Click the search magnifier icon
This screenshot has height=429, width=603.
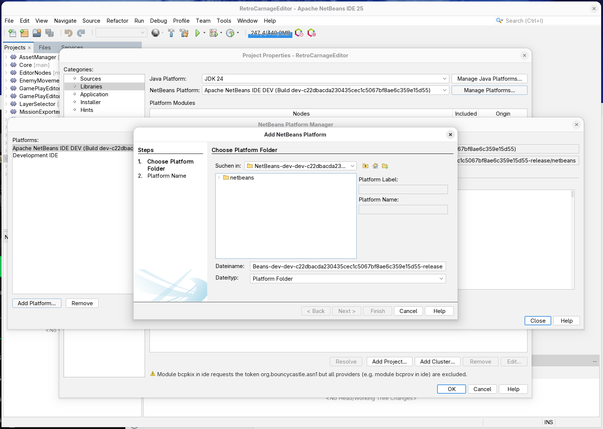click(x=499, y=20)
